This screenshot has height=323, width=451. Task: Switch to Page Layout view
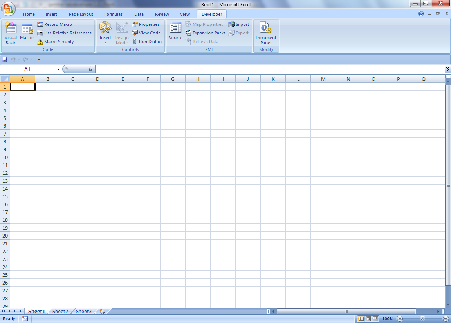click(x=368, y=319)
